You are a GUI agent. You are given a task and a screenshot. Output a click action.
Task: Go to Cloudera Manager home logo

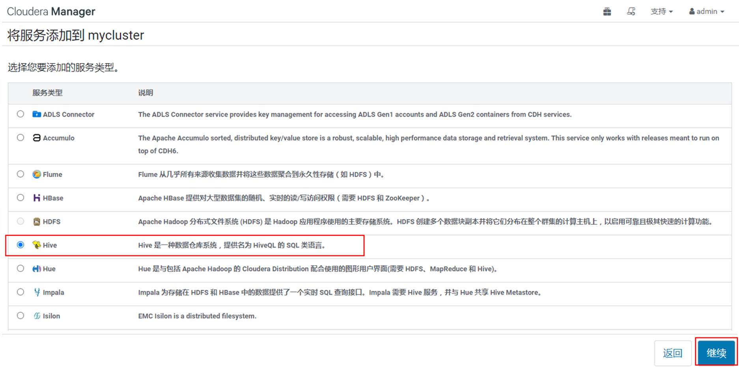[51, 11]
